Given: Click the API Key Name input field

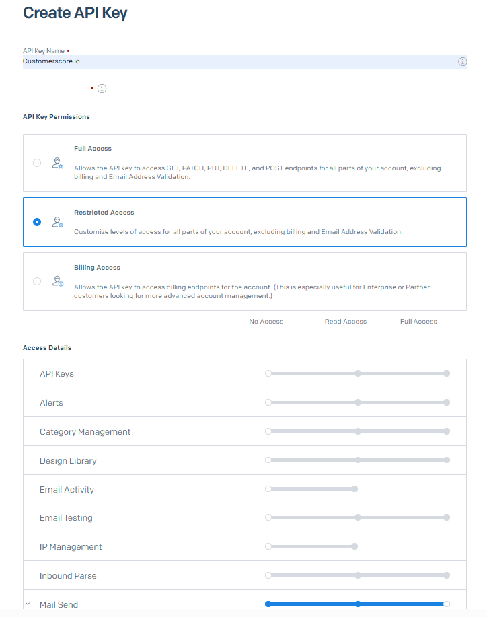Looking at the screenshot, I should [x=202, y=61].
